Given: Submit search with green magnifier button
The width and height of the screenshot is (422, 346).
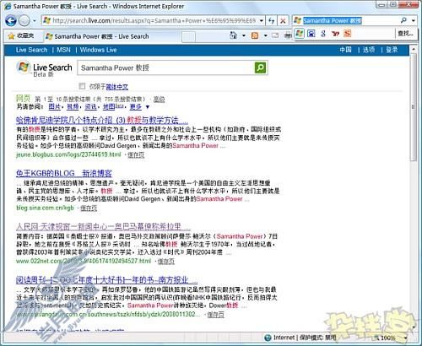Looking at the screenshot, I should pyautogui.click(x=260, y=68).
